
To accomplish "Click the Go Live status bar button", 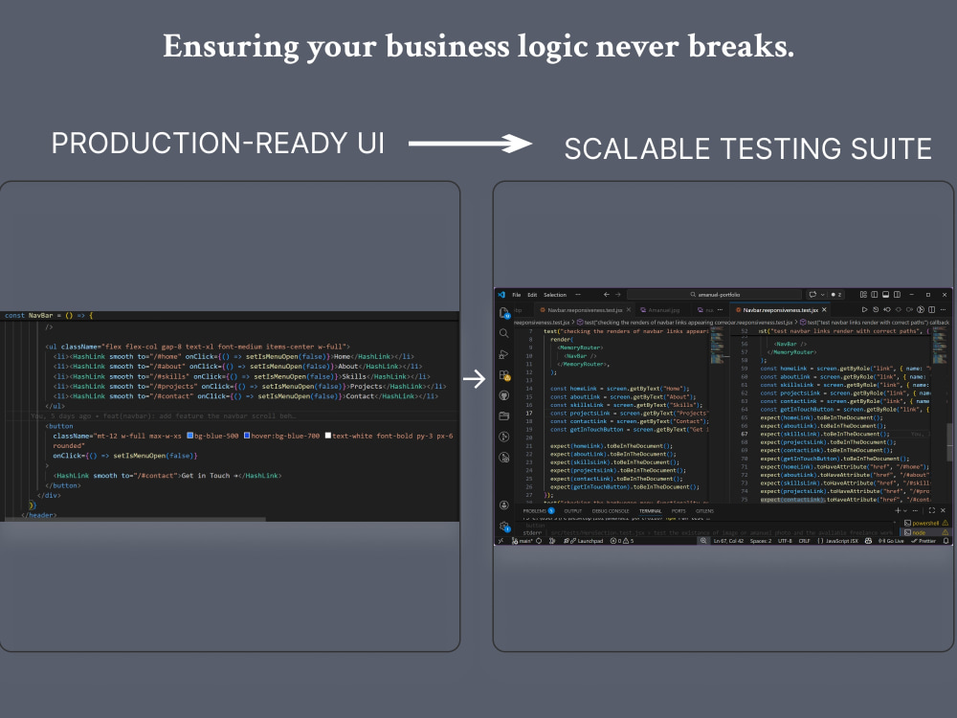I will coord(891,541).
